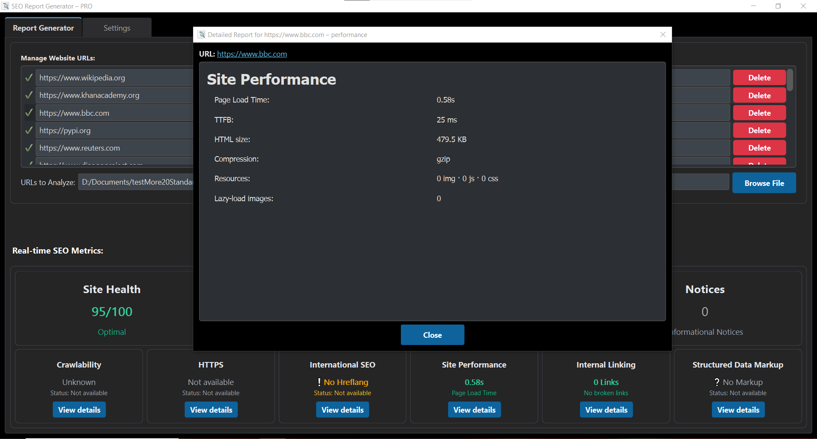
Task: Delete the wikipedia.org URL entry
Action: (759, 78)
